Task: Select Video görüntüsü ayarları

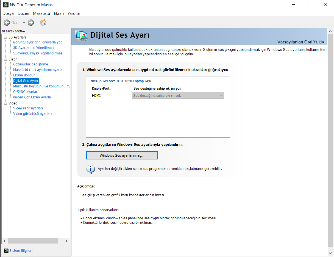Action: click(x=32, y=114)
